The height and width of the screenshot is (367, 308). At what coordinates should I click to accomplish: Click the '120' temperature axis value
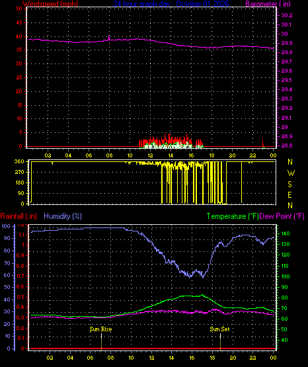286,255
